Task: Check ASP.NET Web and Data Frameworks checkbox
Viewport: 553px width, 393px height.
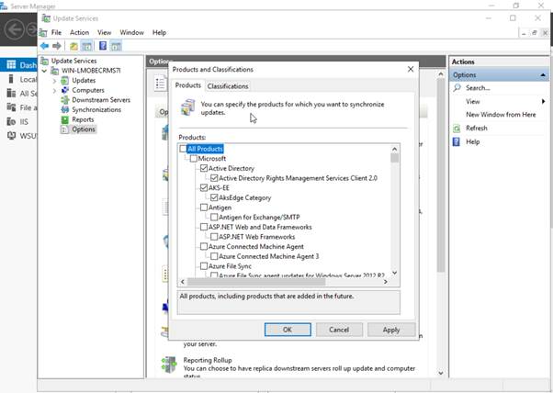Action: pyautogui.click(x=204, y=227)
